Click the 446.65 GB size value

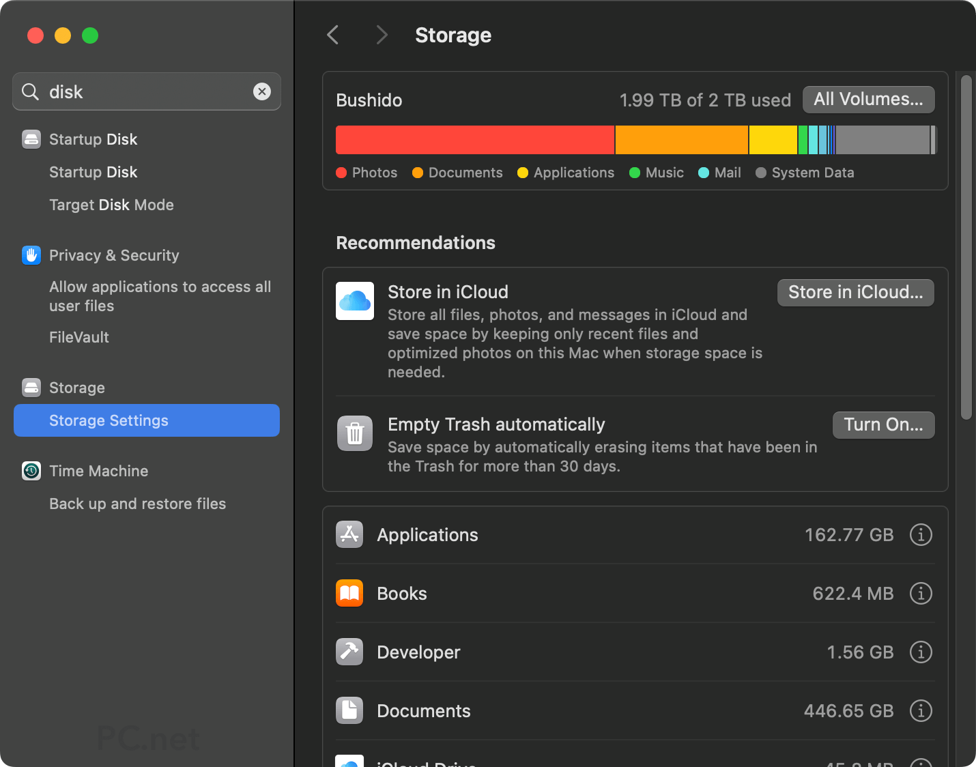point(849,711)
